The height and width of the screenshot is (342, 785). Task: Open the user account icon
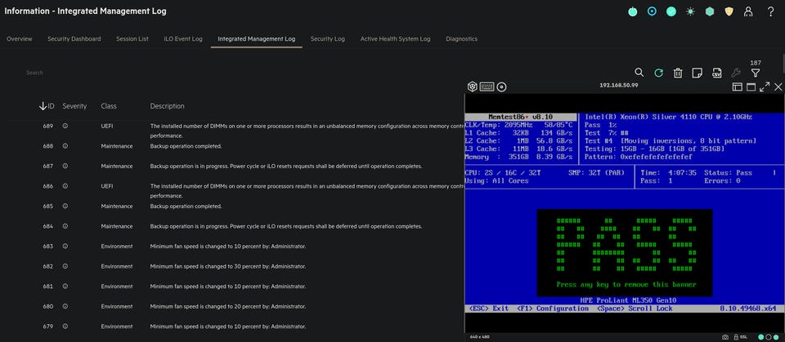click(748, 11)
